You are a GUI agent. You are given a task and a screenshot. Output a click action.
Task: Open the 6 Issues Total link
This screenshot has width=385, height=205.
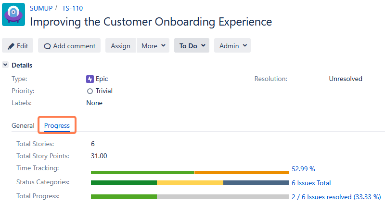tap(311, 183)
